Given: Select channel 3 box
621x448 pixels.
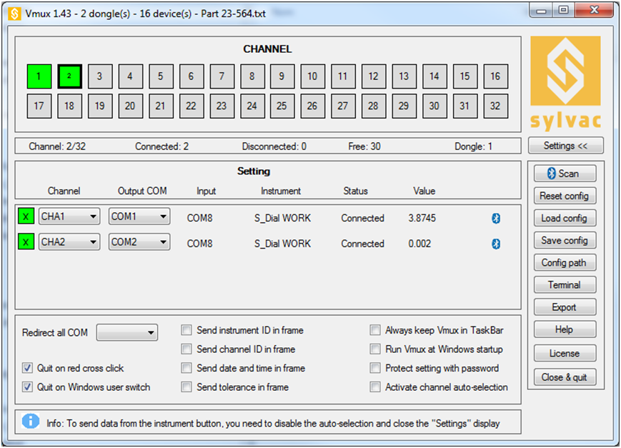Looking at the screenshot, I should click(x=100, y=76).
